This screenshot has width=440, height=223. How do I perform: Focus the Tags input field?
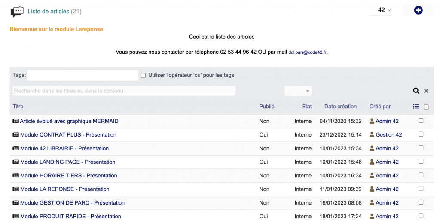point(83,76)
